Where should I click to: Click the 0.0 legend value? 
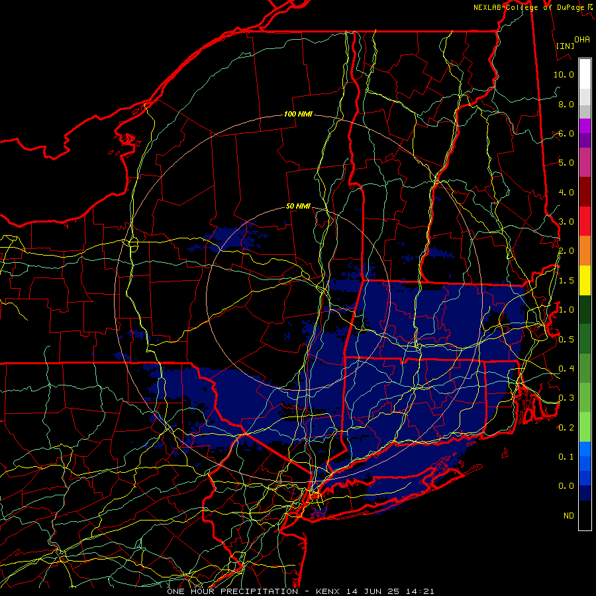(566, 486)
